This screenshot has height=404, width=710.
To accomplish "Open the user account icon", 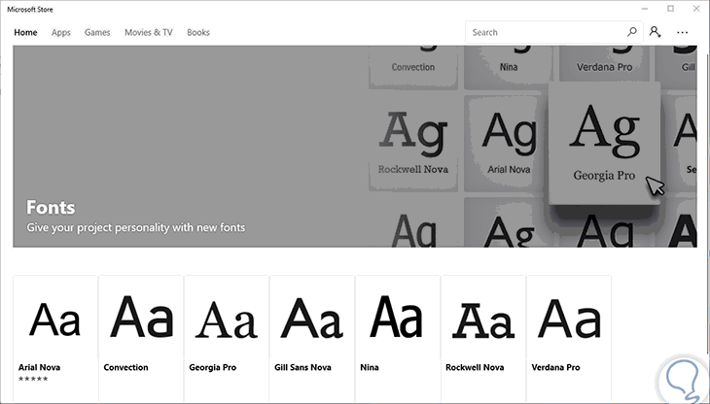I will [x=655, y=32].
